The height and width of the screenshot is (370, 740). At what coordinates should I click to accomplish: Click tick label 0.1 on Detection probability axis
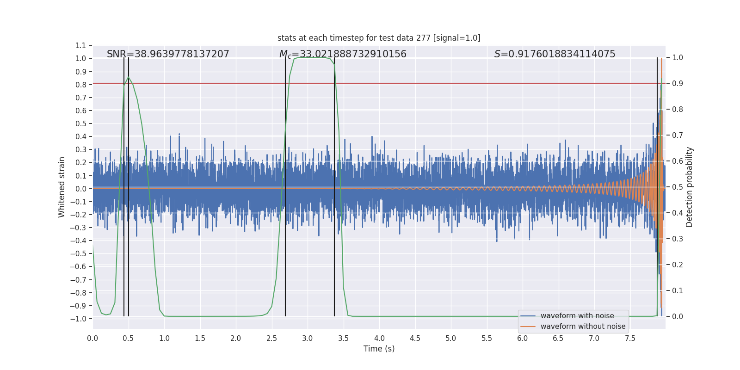[678, 291]
